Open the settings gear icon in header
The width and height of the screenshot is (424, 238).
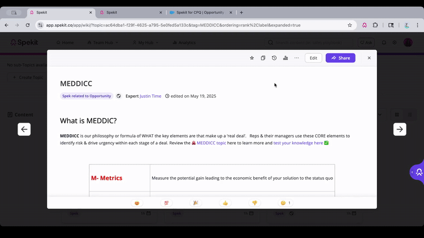click(x=394, y=43)
